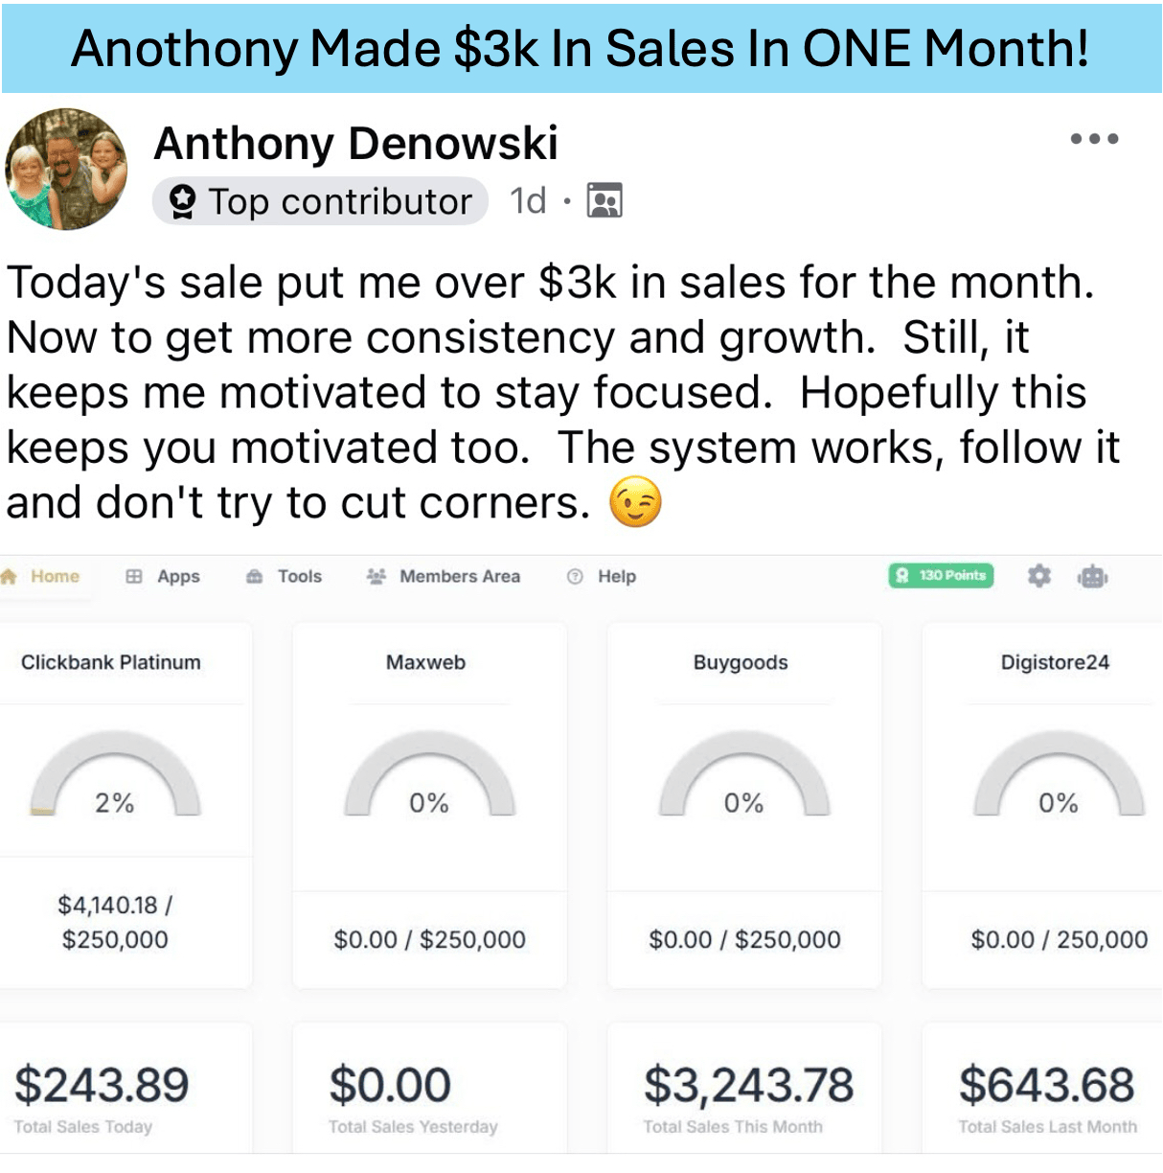Click the group audience icon beside 1d
The width and height of the screenshot is (1163, 1173).
[x=604, y=200]
